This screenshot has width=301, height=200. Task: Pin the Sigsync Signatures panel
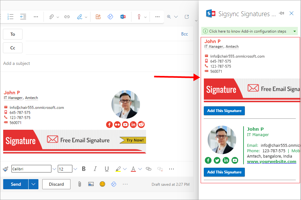click(281, 13)
